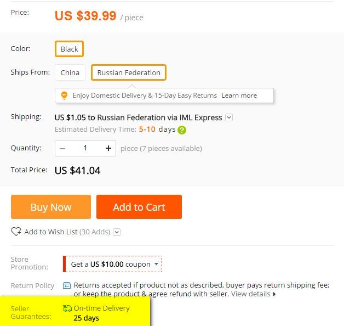Screen dimensions: 344x326
Task: Click the green delivery time help icon
Action: (x=182, y=130)
